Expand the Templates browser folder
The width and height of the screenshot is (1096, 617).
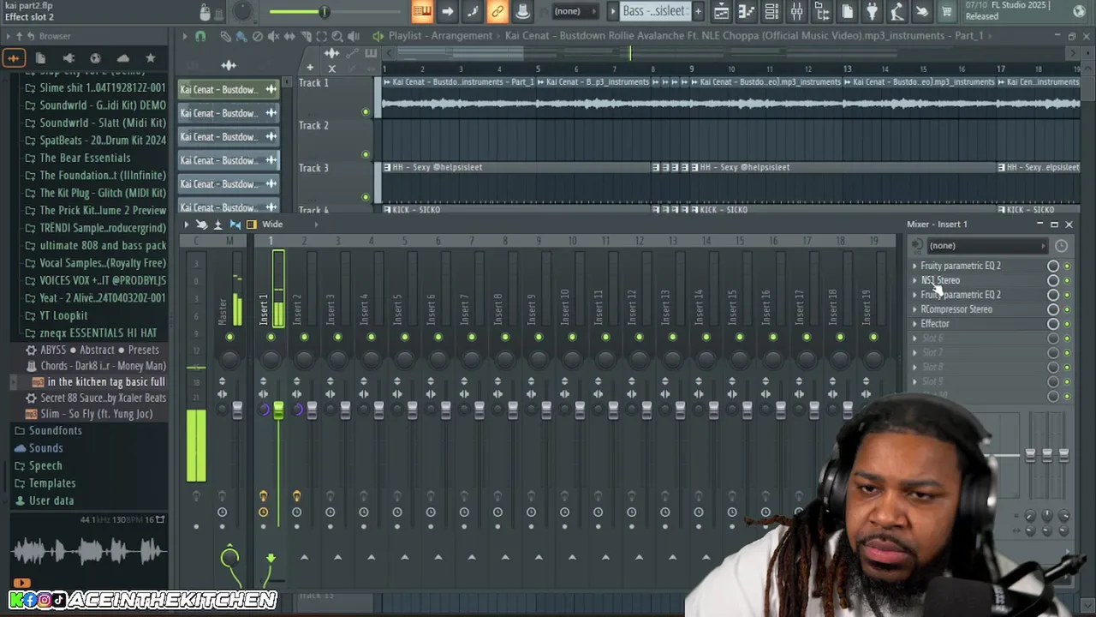(x=52, y=483)
